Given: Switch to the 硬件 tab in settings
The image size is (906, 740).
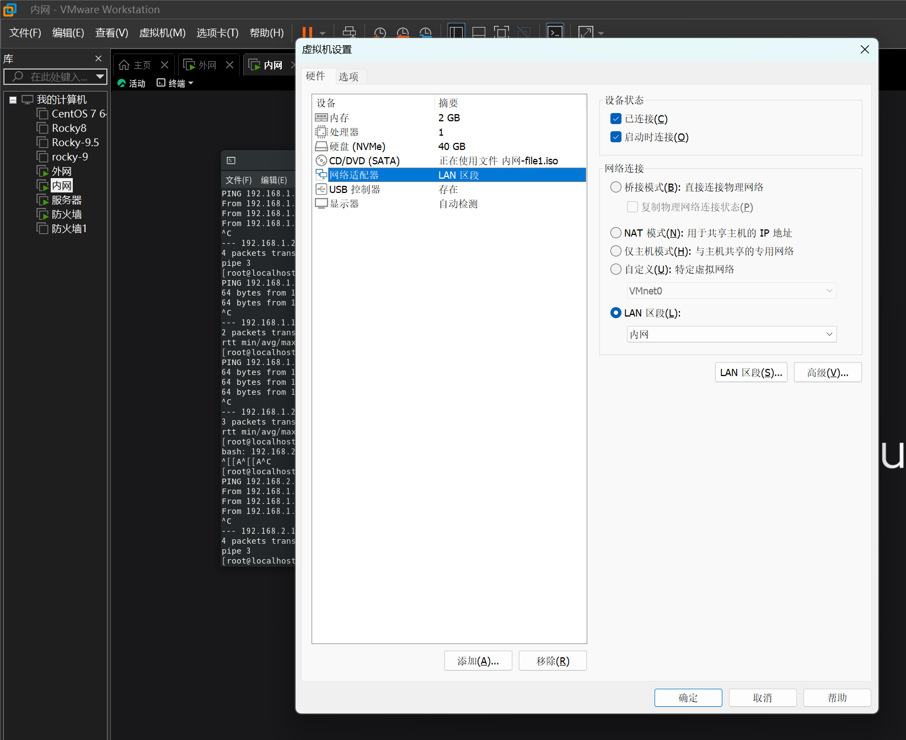Looking at the screenshot, I should click(315, 76).
